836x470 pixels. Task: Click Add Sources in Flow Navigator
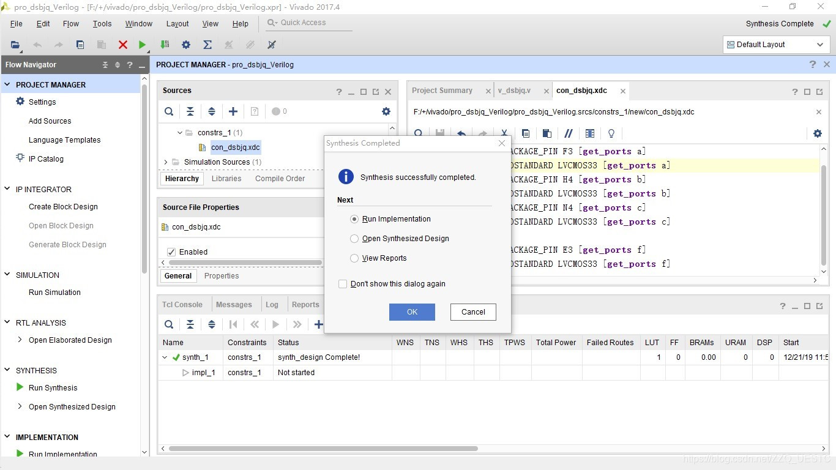pyautogui.click(x=50, y=121)
